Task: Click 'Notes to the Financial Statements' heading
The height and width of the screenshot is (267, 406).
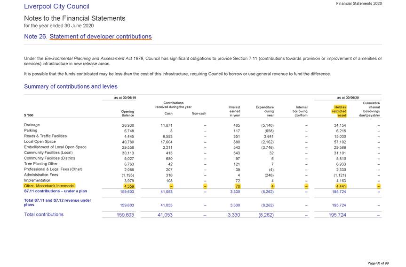Action: (75, 18)
